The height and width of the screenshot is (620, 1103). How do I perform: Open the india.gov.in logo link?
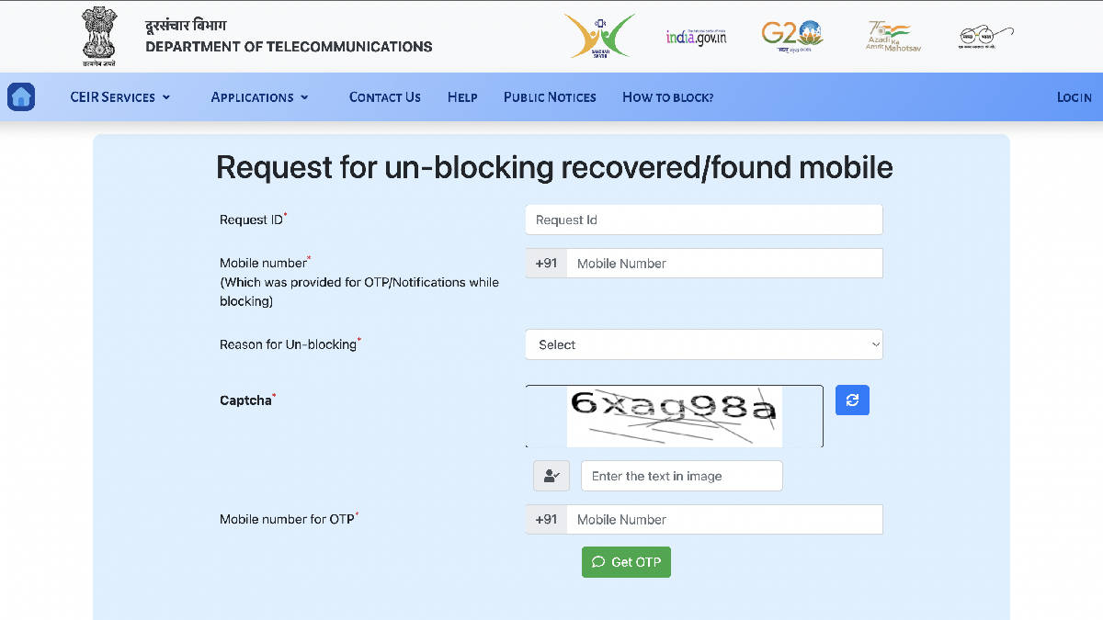tap(696, 37)
